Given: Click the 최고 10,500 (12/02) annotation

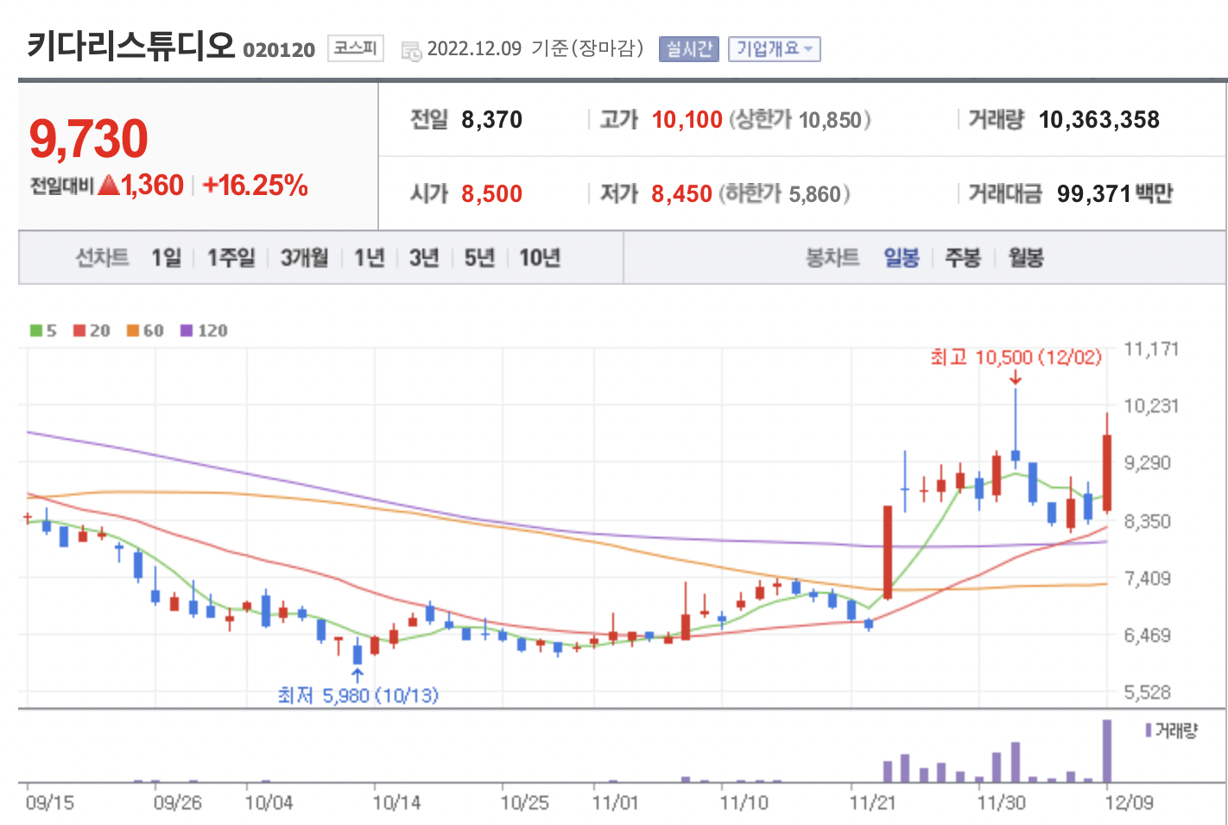Looking at the screenshot, I should pyautogui.click(x=1016, y=357).
